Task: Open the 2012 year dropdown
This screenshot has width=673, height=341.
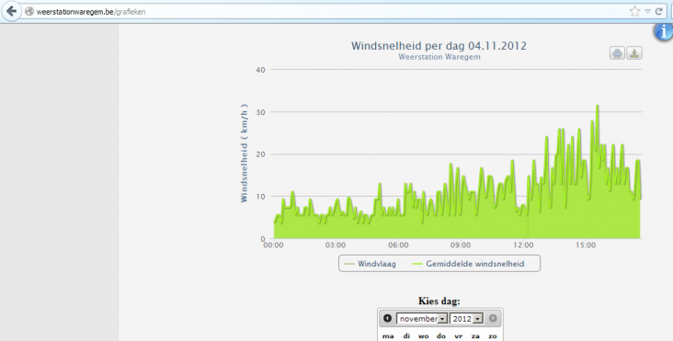Action: (466, 319)
